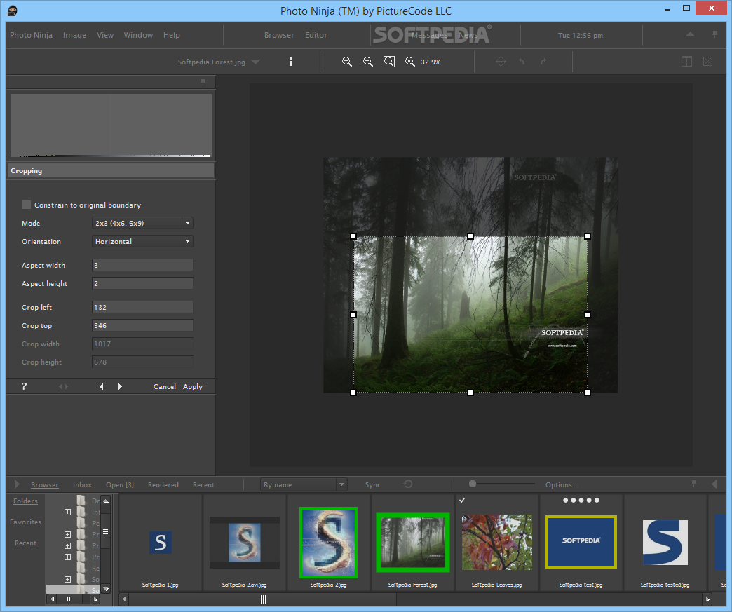Click the refresh sync icon in browser bar
The height and width of the screenshot is (612, 732).
pyautogui.click(x=408, y=484)
